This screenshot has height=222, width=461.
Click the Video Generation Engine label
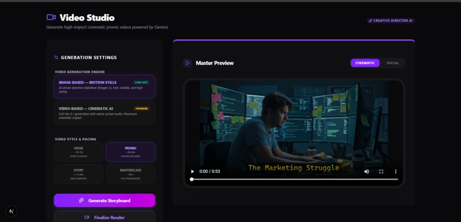click(x=80, y=72)
